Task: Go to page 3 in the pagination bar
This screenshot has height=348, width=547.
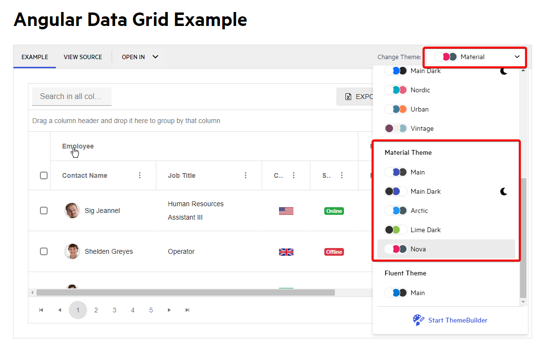Action: (x=114, y=310)
